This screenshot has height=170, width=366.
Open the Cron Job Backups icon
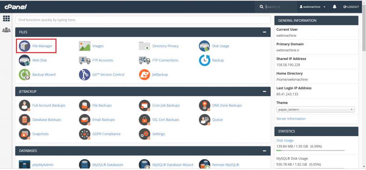[144, 105]
